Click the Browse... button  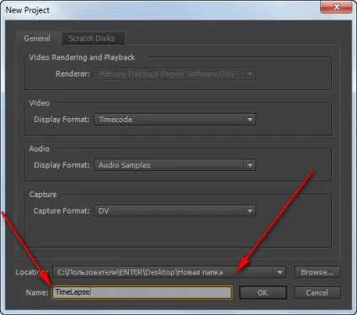pos(317,272)
